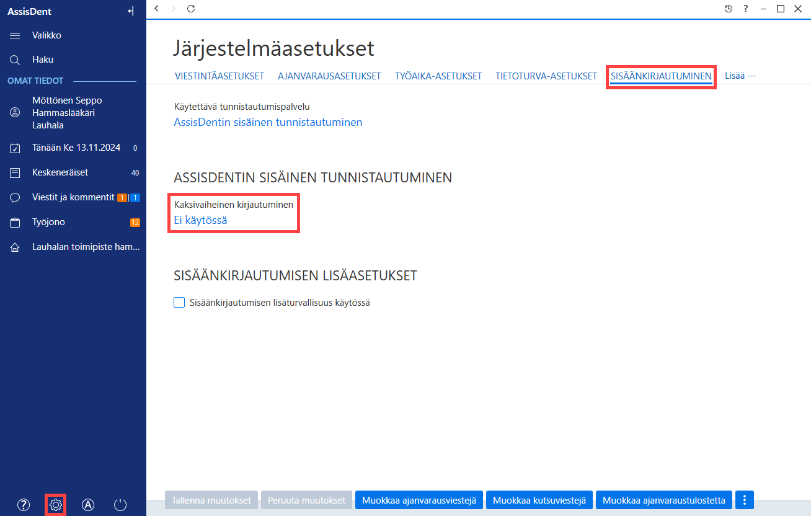Click the Haku search label

43,60
